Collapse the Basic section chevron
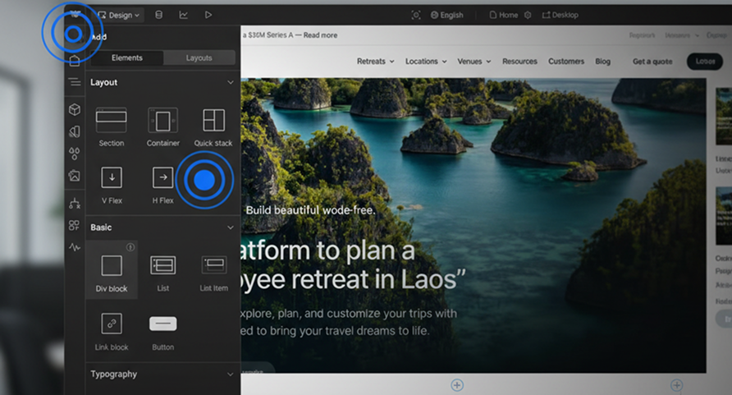 click(230, 227)
